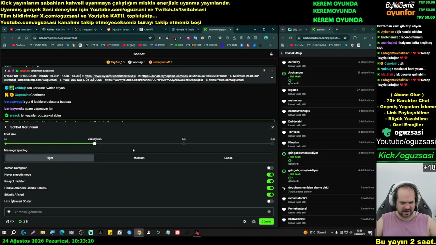
Task: Open File Explorer from the taskbar
Action: coord(43,233)
